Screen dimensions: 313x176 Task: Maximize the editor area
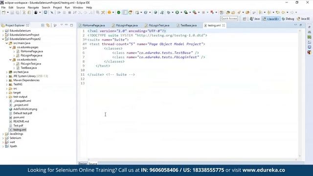click(x=301, y=25)
